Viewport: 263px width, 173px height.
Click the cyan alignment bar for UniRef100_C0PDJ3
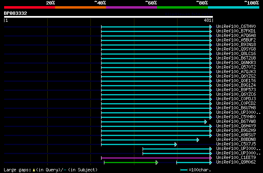point(156,99)
